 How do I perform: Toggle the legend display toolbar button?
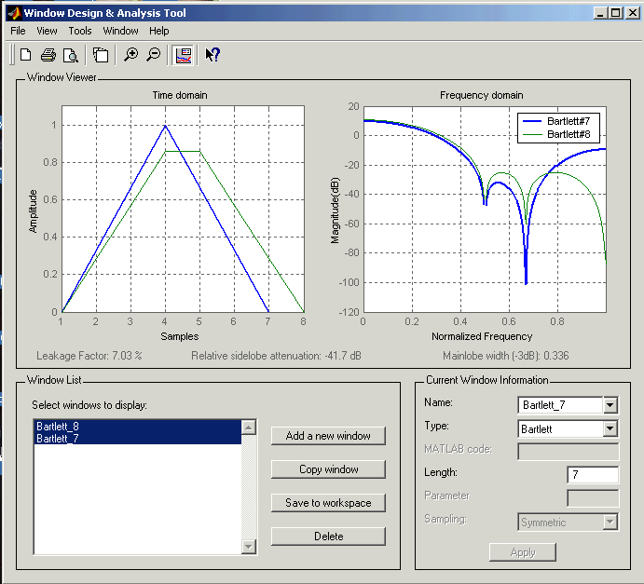184,55
